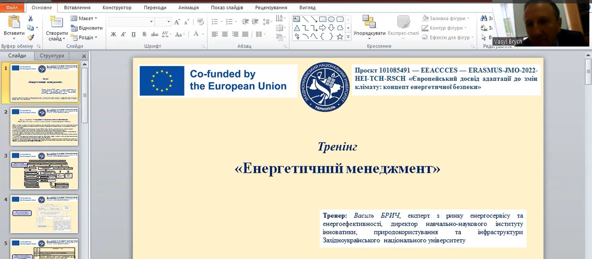Select the triangle shape
Image resolution: width=592 pixels, height=259 pixels.
(297, 28)
